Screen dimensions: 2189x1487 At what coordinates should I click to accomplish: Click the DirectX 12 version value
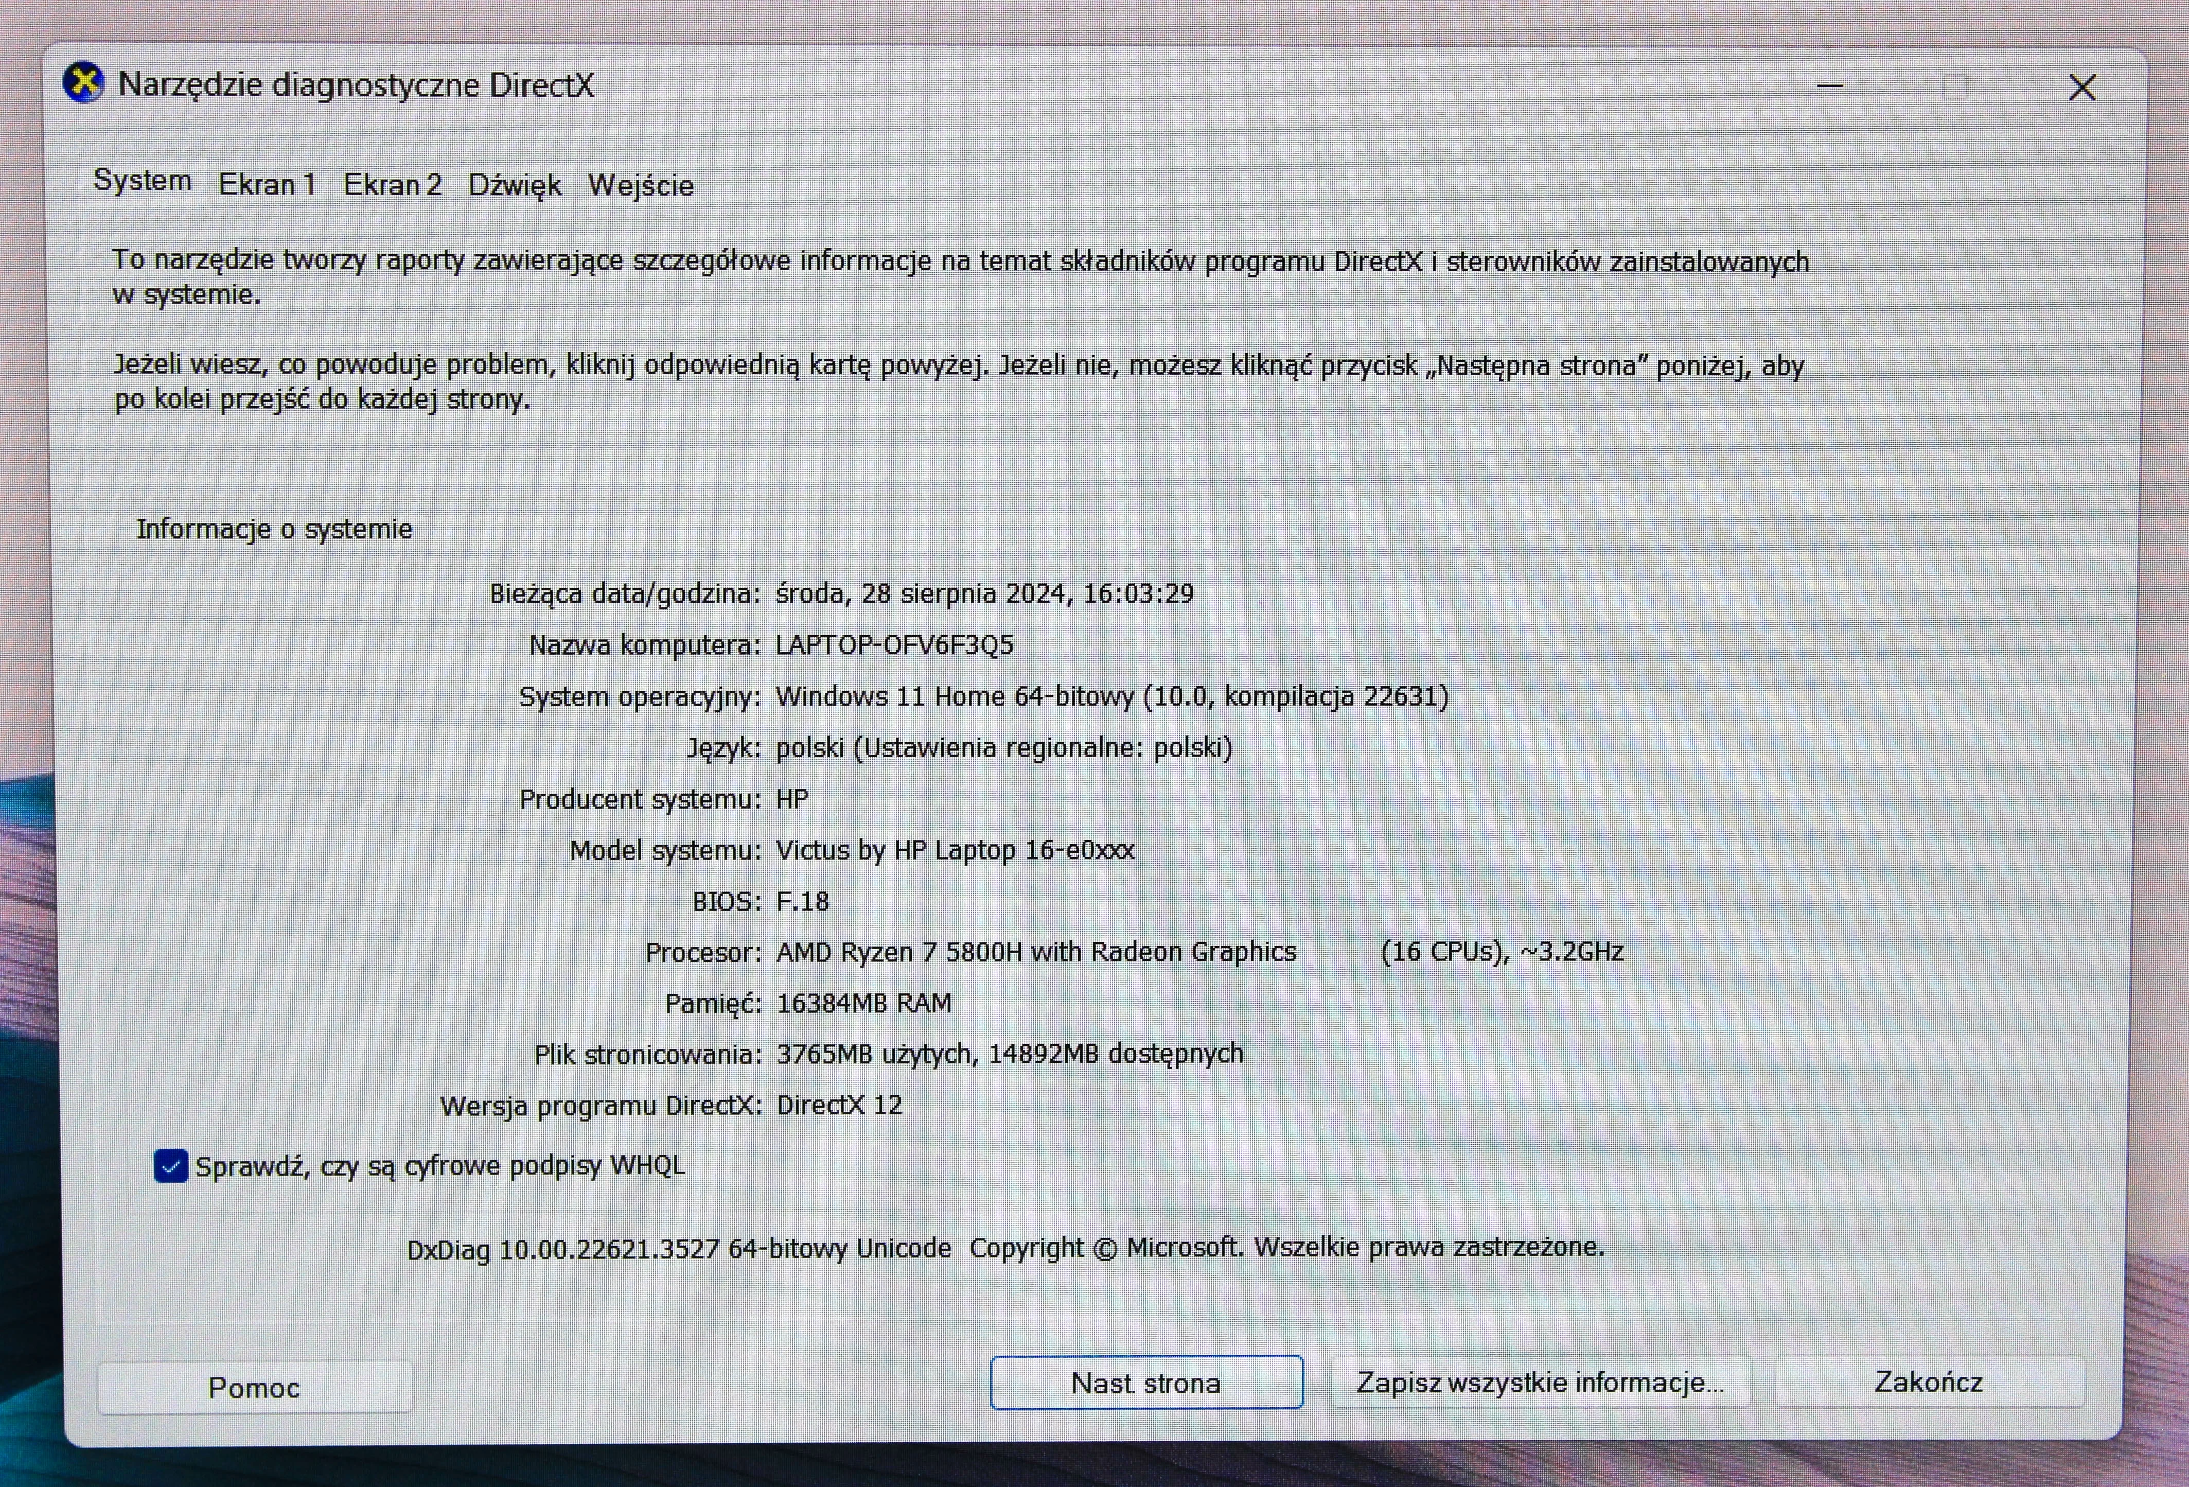839,1105
